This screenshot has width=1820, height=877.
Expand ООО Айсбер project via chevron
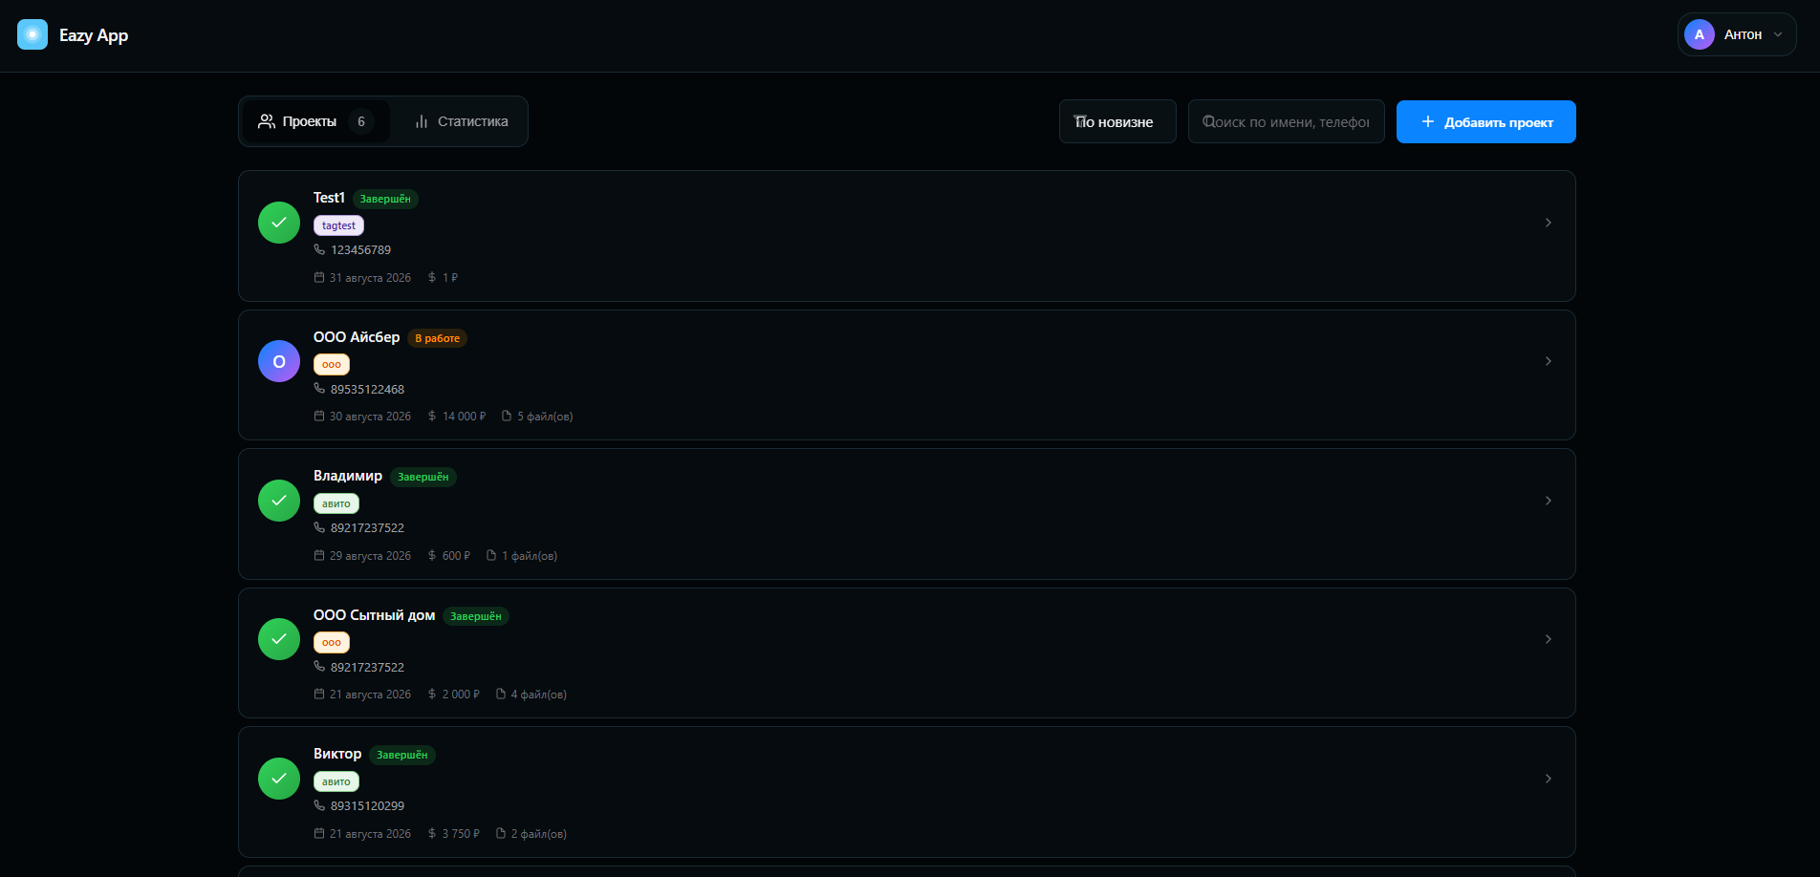click(1549, 361)
